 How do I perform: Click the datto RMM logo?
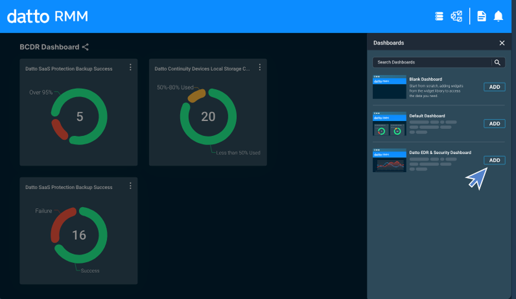point(47,16)
